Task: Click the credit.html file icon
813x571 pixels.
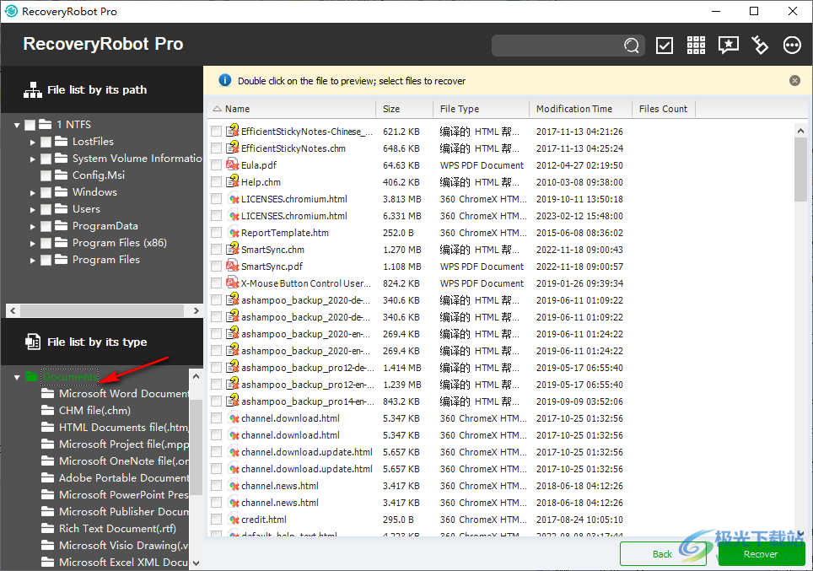Action: tap(232, 520)
